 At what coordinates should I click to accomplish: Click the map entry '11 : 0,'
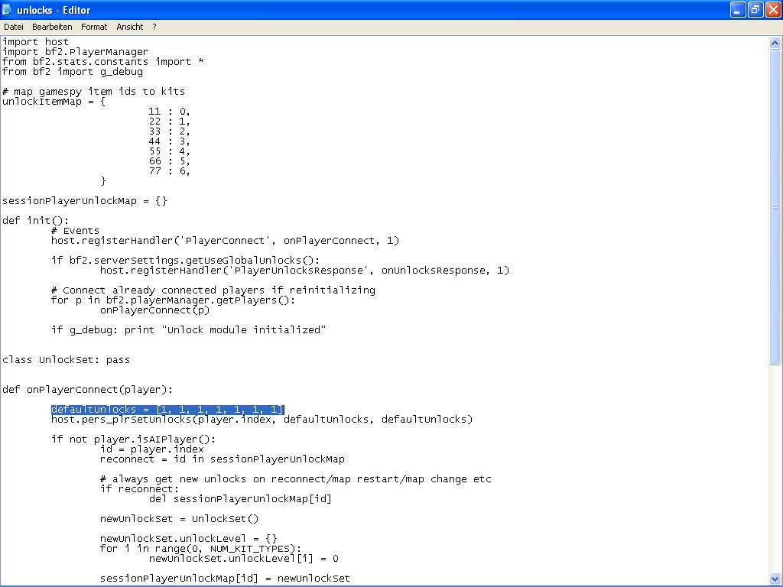coord(169,112)
